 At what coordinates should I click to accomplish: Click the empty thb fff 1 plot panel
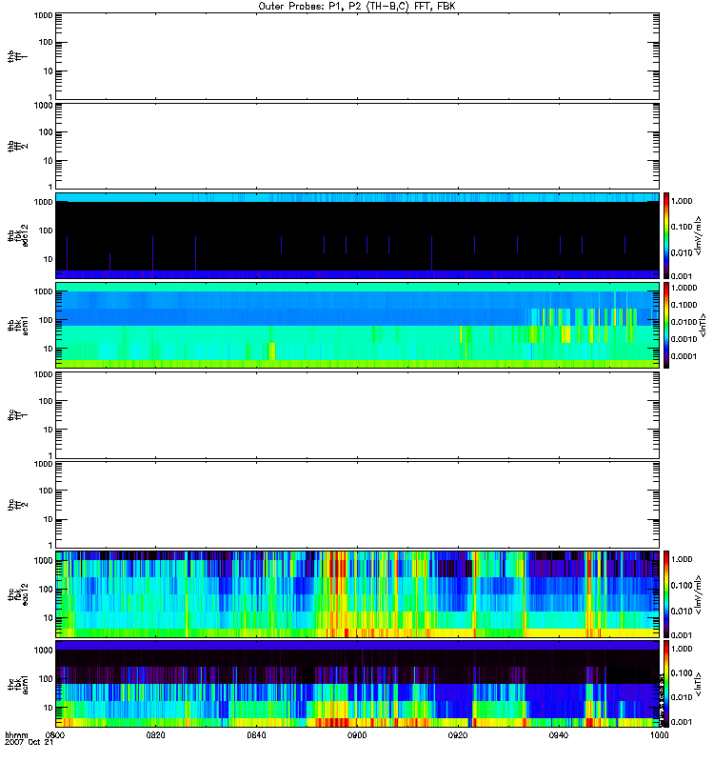(x=357, y=56)
